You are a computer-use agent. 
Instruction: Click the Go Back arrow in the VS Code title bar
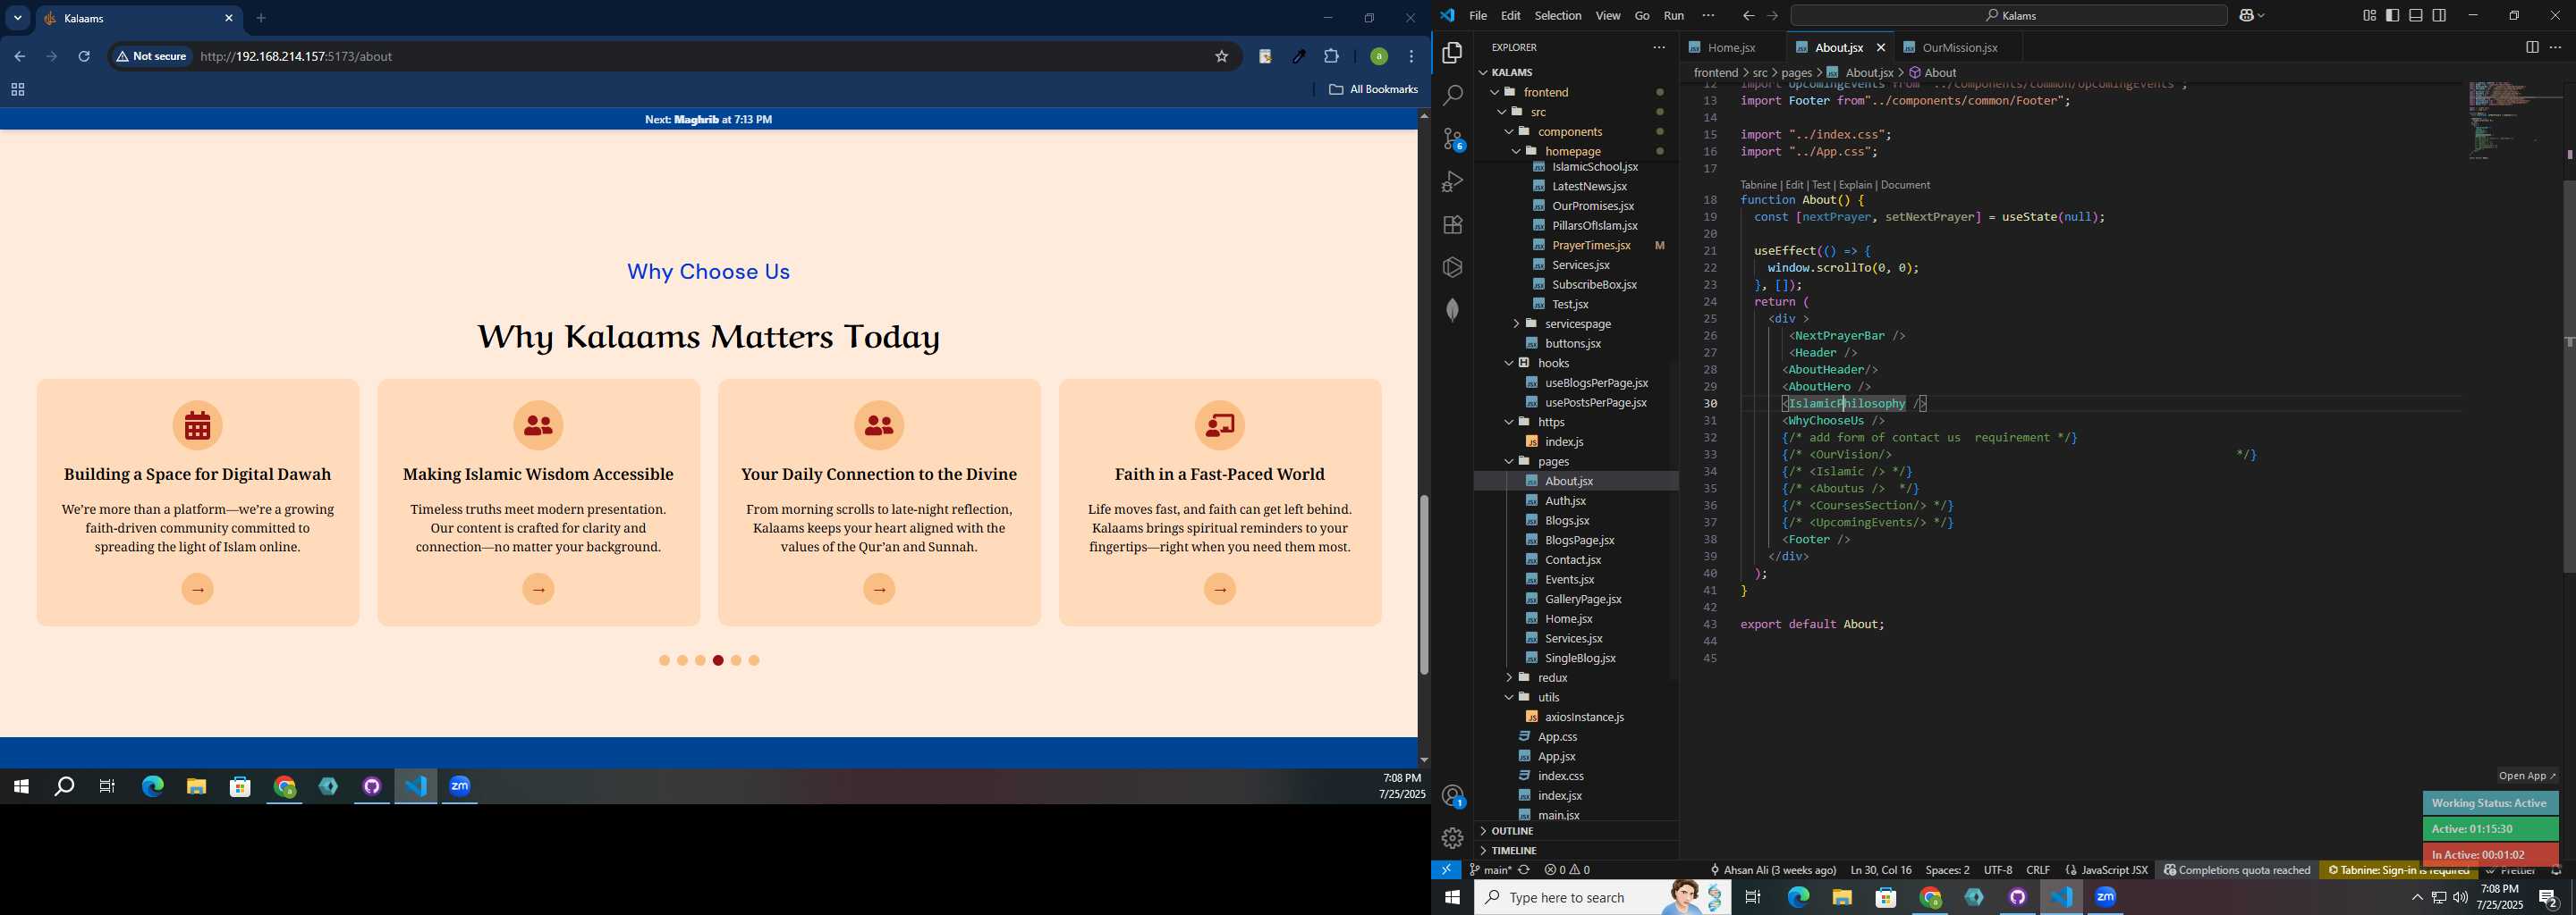tap(1747, 15)
